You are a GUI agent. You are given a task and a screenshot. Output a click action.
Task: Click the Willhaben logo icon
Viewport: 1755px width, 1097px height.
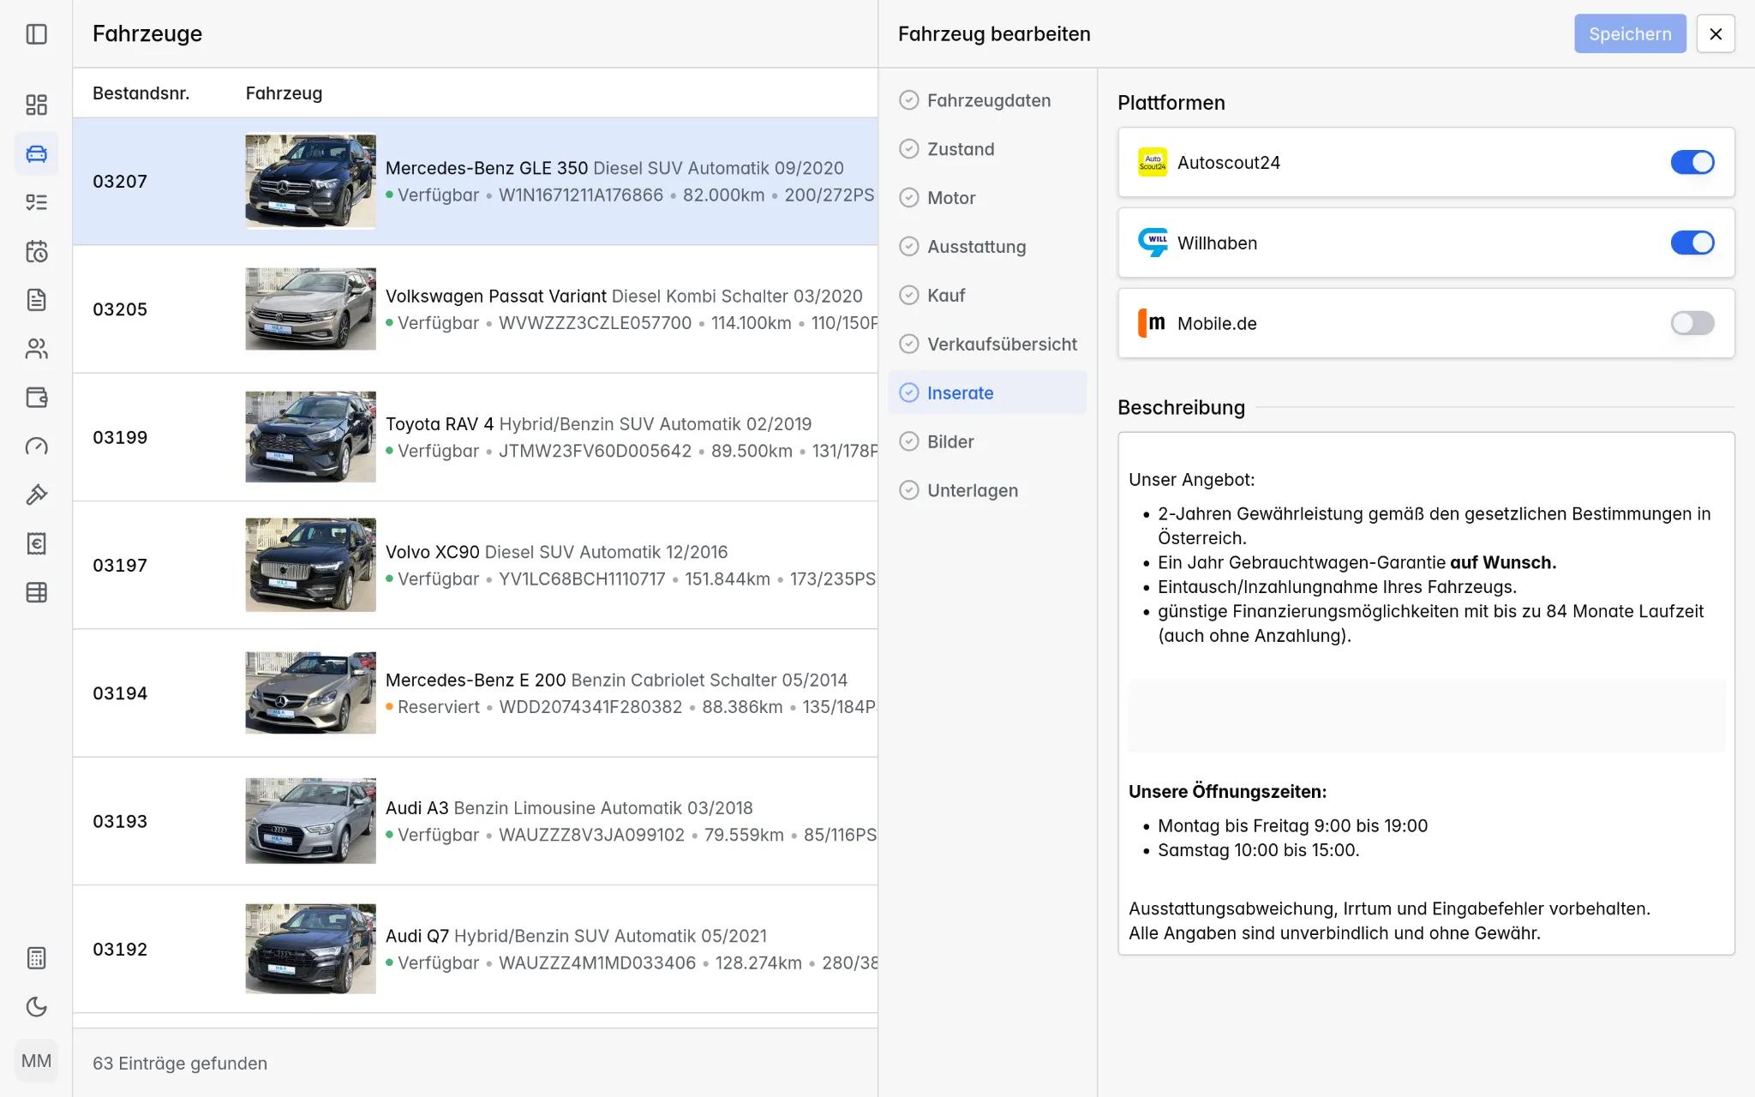1153,243
